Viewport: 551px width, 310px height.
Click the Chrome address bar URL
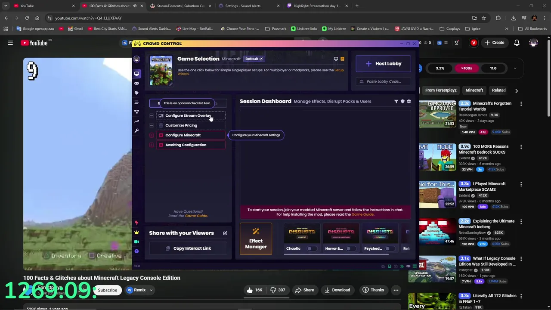(88, 18)
